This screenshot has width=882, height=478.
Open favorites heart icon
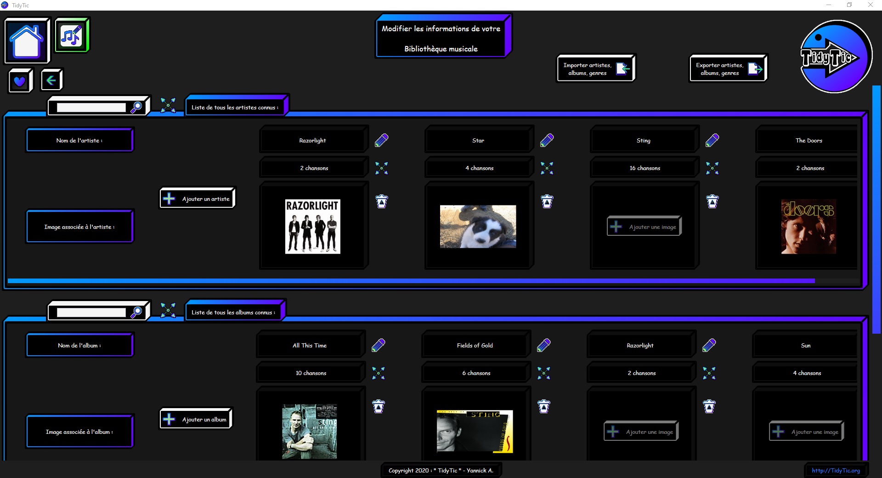pyautogui.click(x=20, y=81)
